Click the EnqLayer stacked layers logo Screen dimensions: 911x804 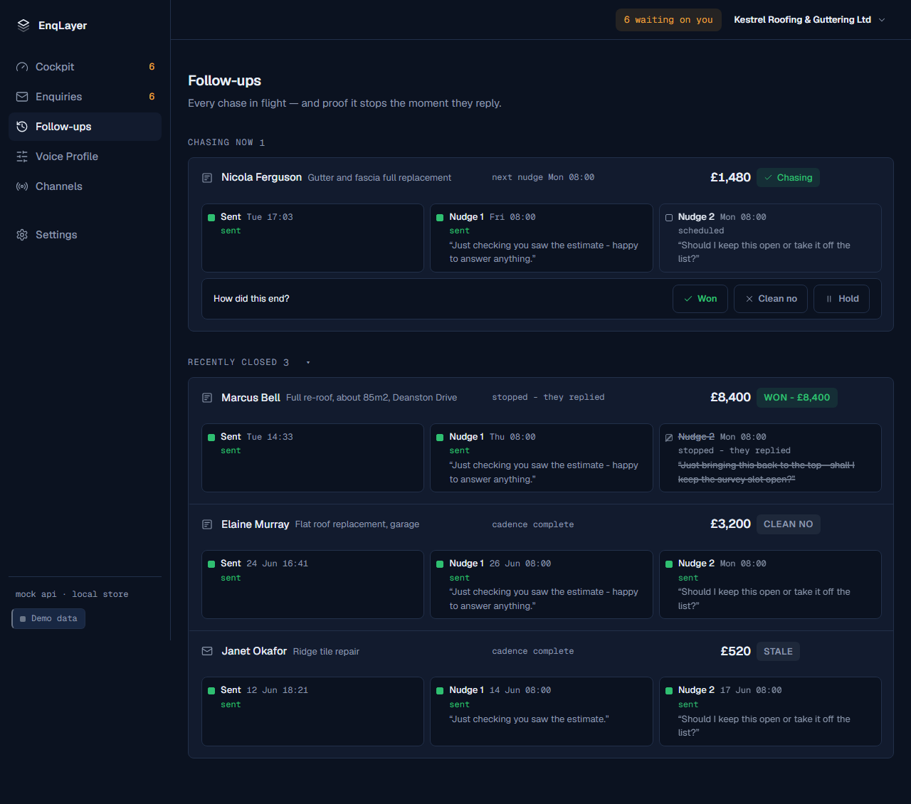pos(23,26)
